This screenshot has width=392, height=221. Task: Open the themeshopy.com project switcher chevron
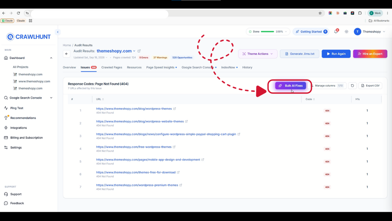click(134, 51)
